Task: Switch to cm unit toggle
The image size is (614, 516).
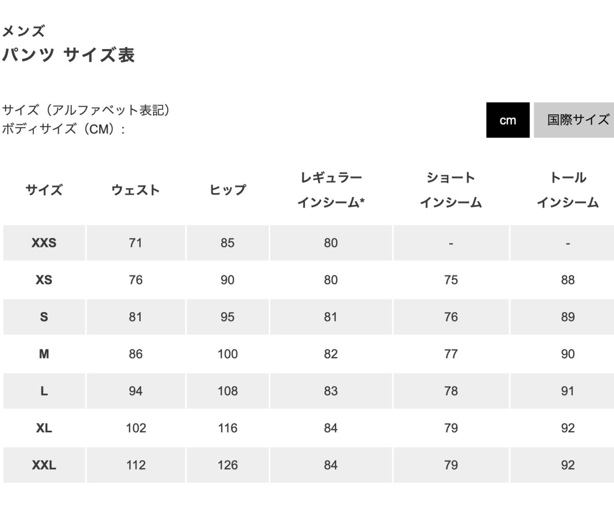Action: 508,120
